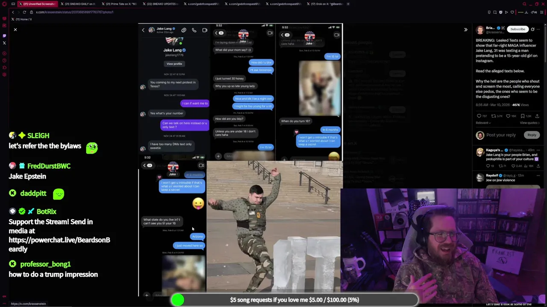Click the $5 song requests progress bar
547x307 pixels.
294,300
